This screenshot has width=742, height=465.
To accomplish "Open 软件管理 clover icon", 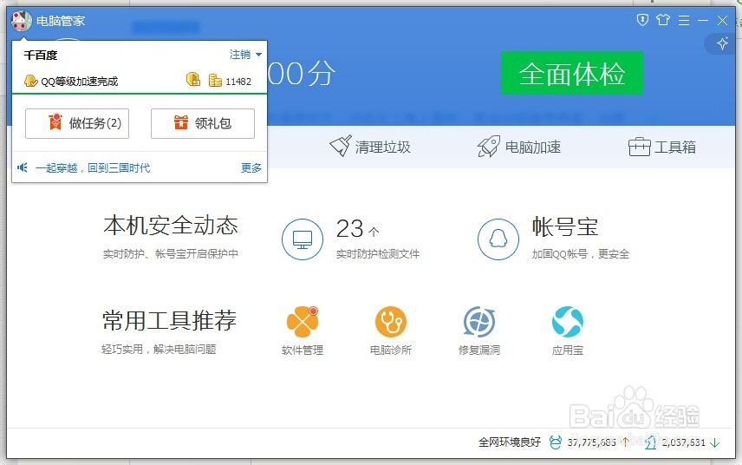I will tap(303, 322).
